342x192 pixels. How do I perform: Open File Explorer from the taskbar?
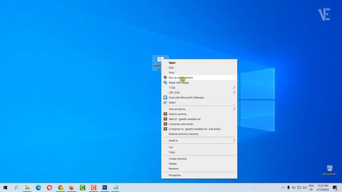point(27,187)
